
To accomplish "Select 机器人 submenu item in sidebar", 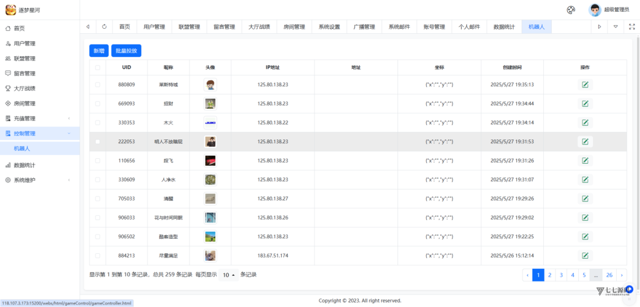I will click(39, 149).
